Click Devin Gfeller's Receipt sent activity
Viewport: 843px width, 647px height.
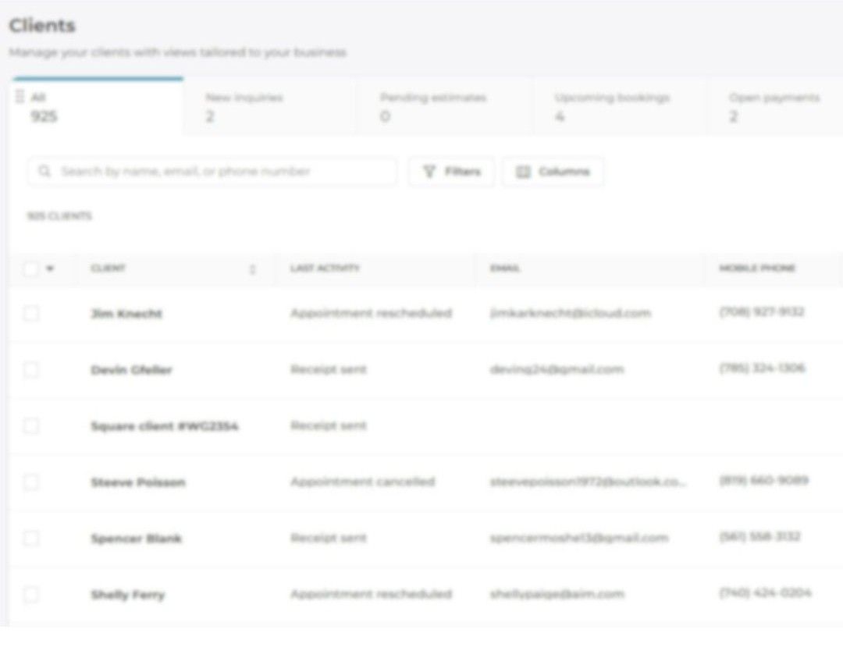[x=329, y=369]
